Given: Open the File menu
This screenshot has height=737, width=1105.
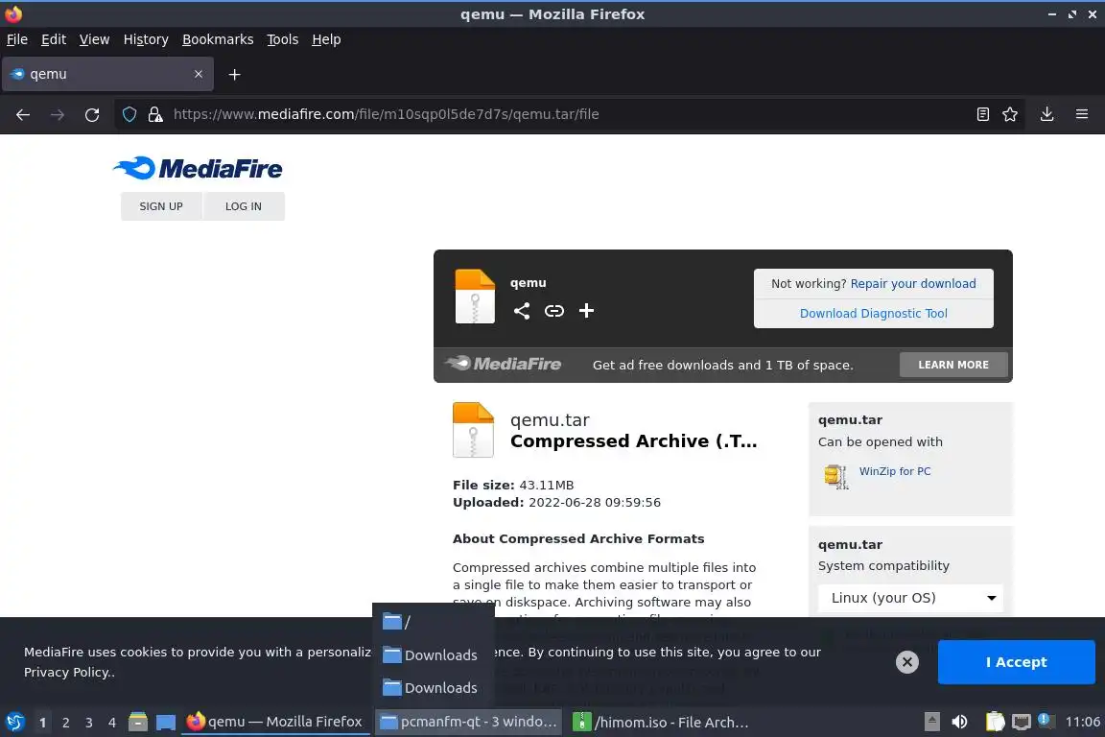Looking at the screenshot, I should pyautogui.click(x=17, y=39).
